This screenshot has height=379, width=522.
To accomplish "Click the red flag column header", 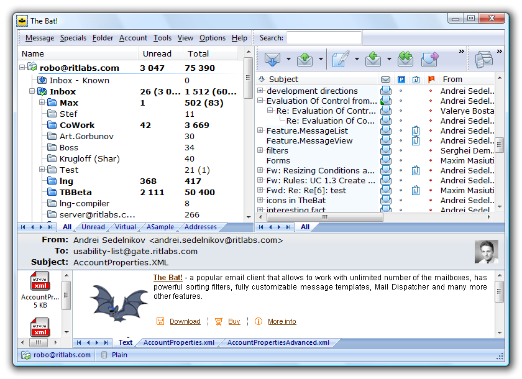I will (x=431, y=80).
